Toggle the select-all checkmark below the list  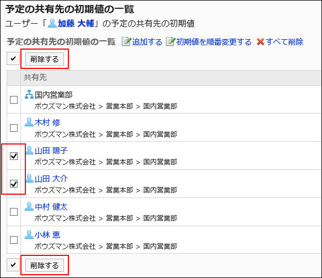13,265
